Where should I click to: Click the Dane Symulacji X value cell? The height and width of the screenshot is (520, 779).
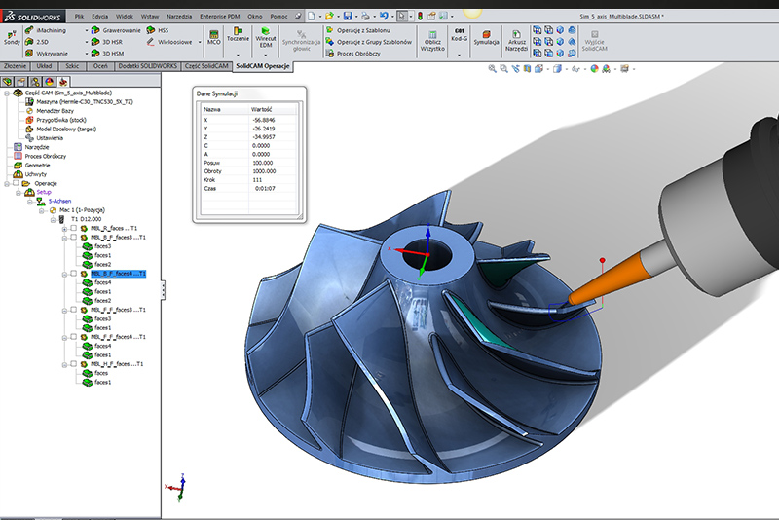tap(273, 120)
